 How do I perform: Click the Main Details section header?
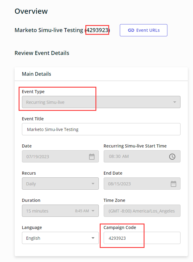(x=37, y=74)
